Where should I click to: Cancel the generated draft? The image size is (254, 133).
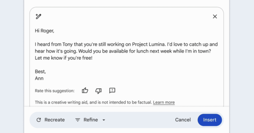coord(183,120)
